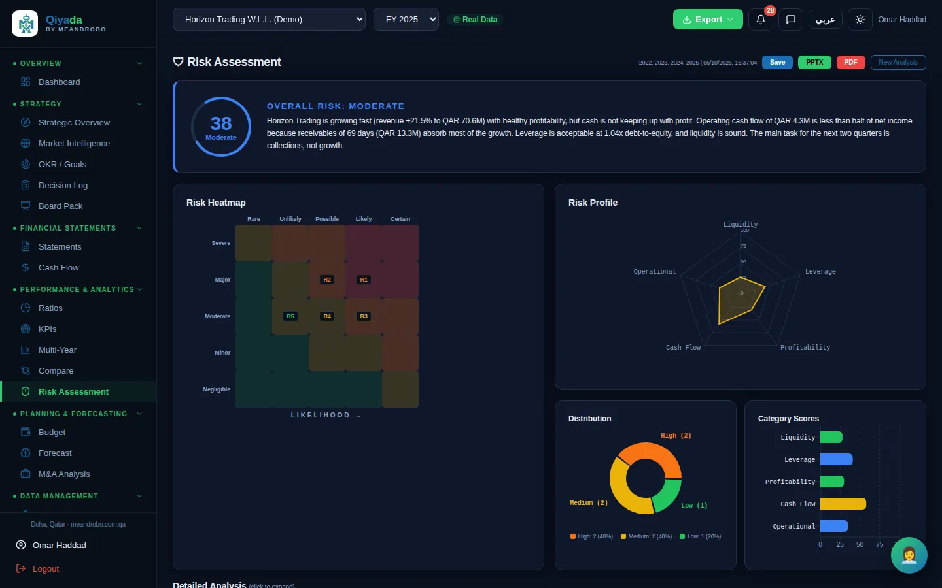Open the Dashboard icon in sidebar
The height and width of the screenshot is (588, 942).
click(26, 82)
